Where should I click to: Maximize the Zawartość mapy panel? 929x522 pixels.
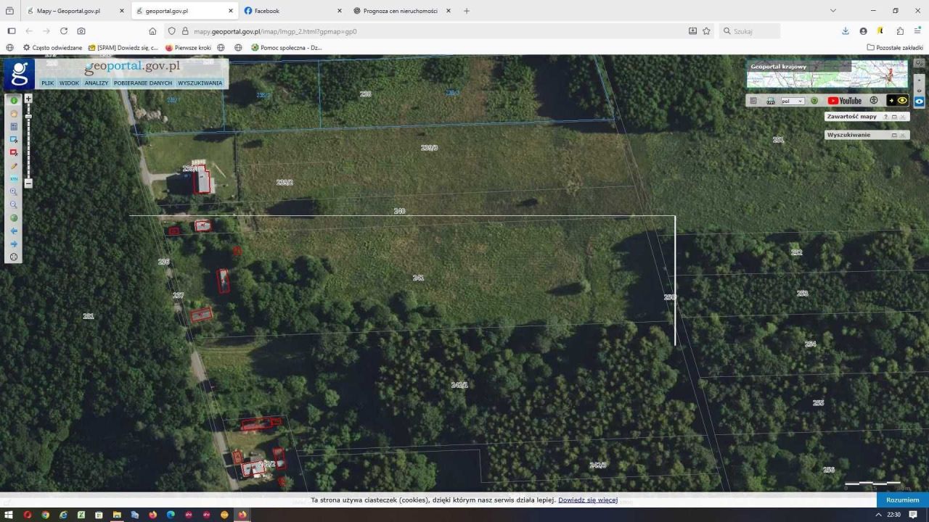894,117
